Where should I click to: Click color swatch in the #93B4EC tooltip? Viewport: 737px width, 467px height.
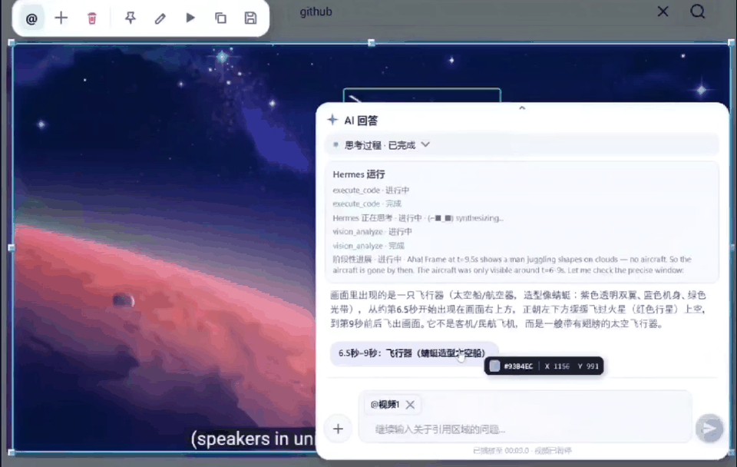[x=494, y=366]
